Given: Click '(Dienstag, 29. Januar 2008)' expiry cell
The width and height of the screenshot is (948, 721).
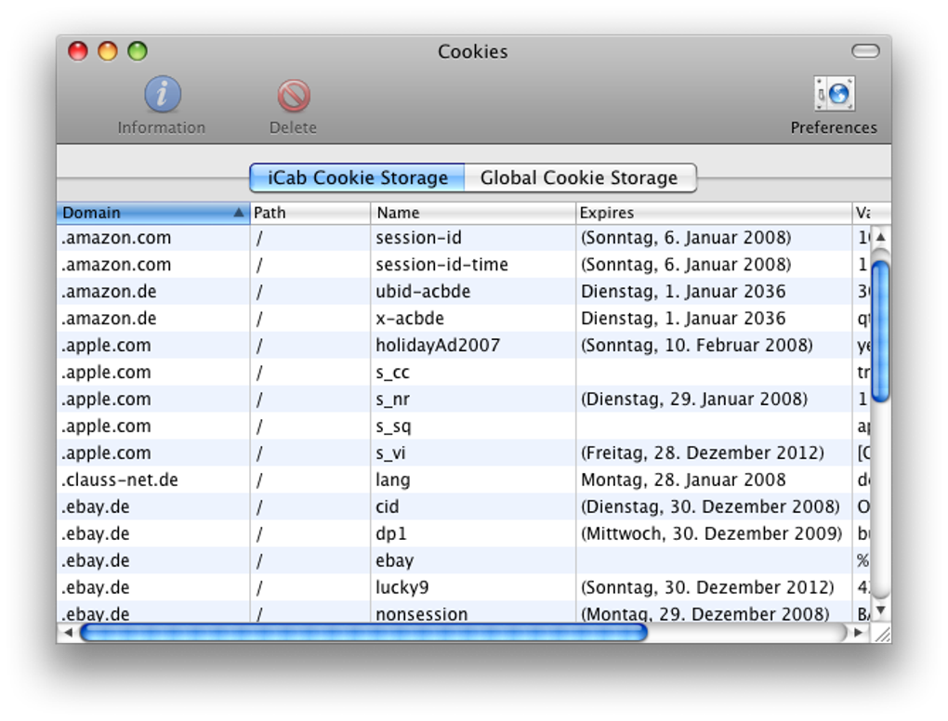Looking at the screenshot, I should coord(714,399).
